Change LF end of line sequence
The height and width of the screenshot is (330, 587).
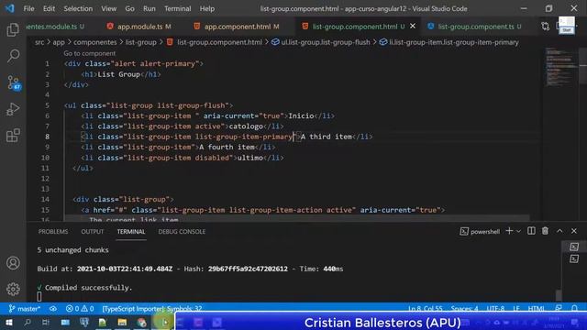(x=516, y=309)
